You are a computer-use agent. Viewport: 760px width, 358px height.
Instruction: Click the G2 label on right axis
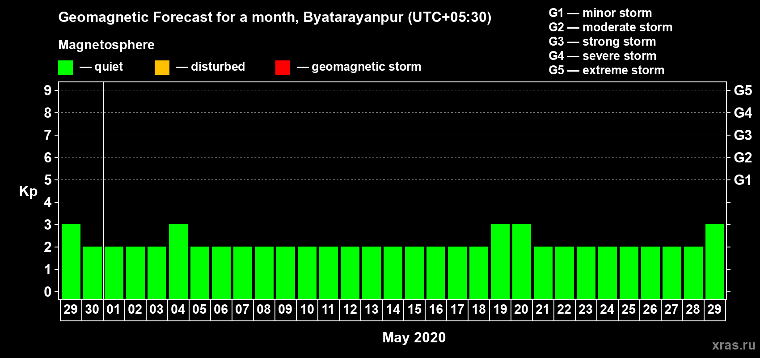point(743,158)
